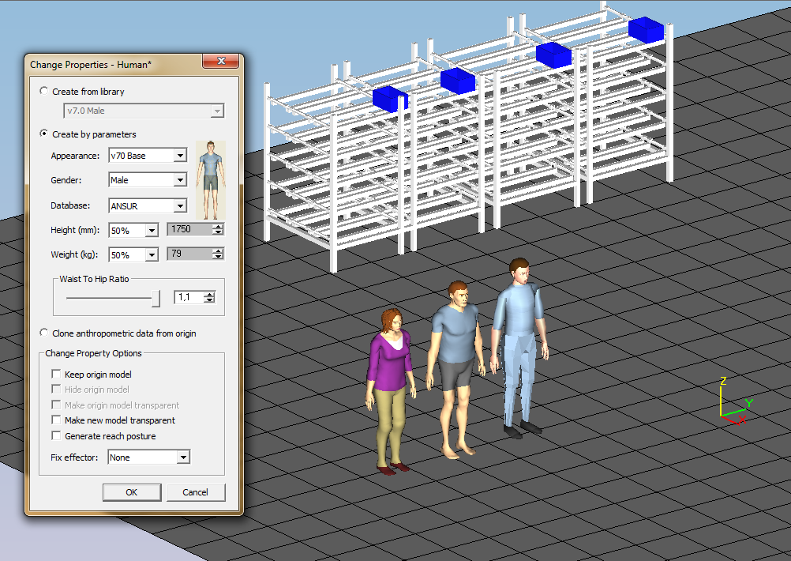Click the "Change Property Options" group title
This screenshot has height=561, width=791.
pos(93,353)
